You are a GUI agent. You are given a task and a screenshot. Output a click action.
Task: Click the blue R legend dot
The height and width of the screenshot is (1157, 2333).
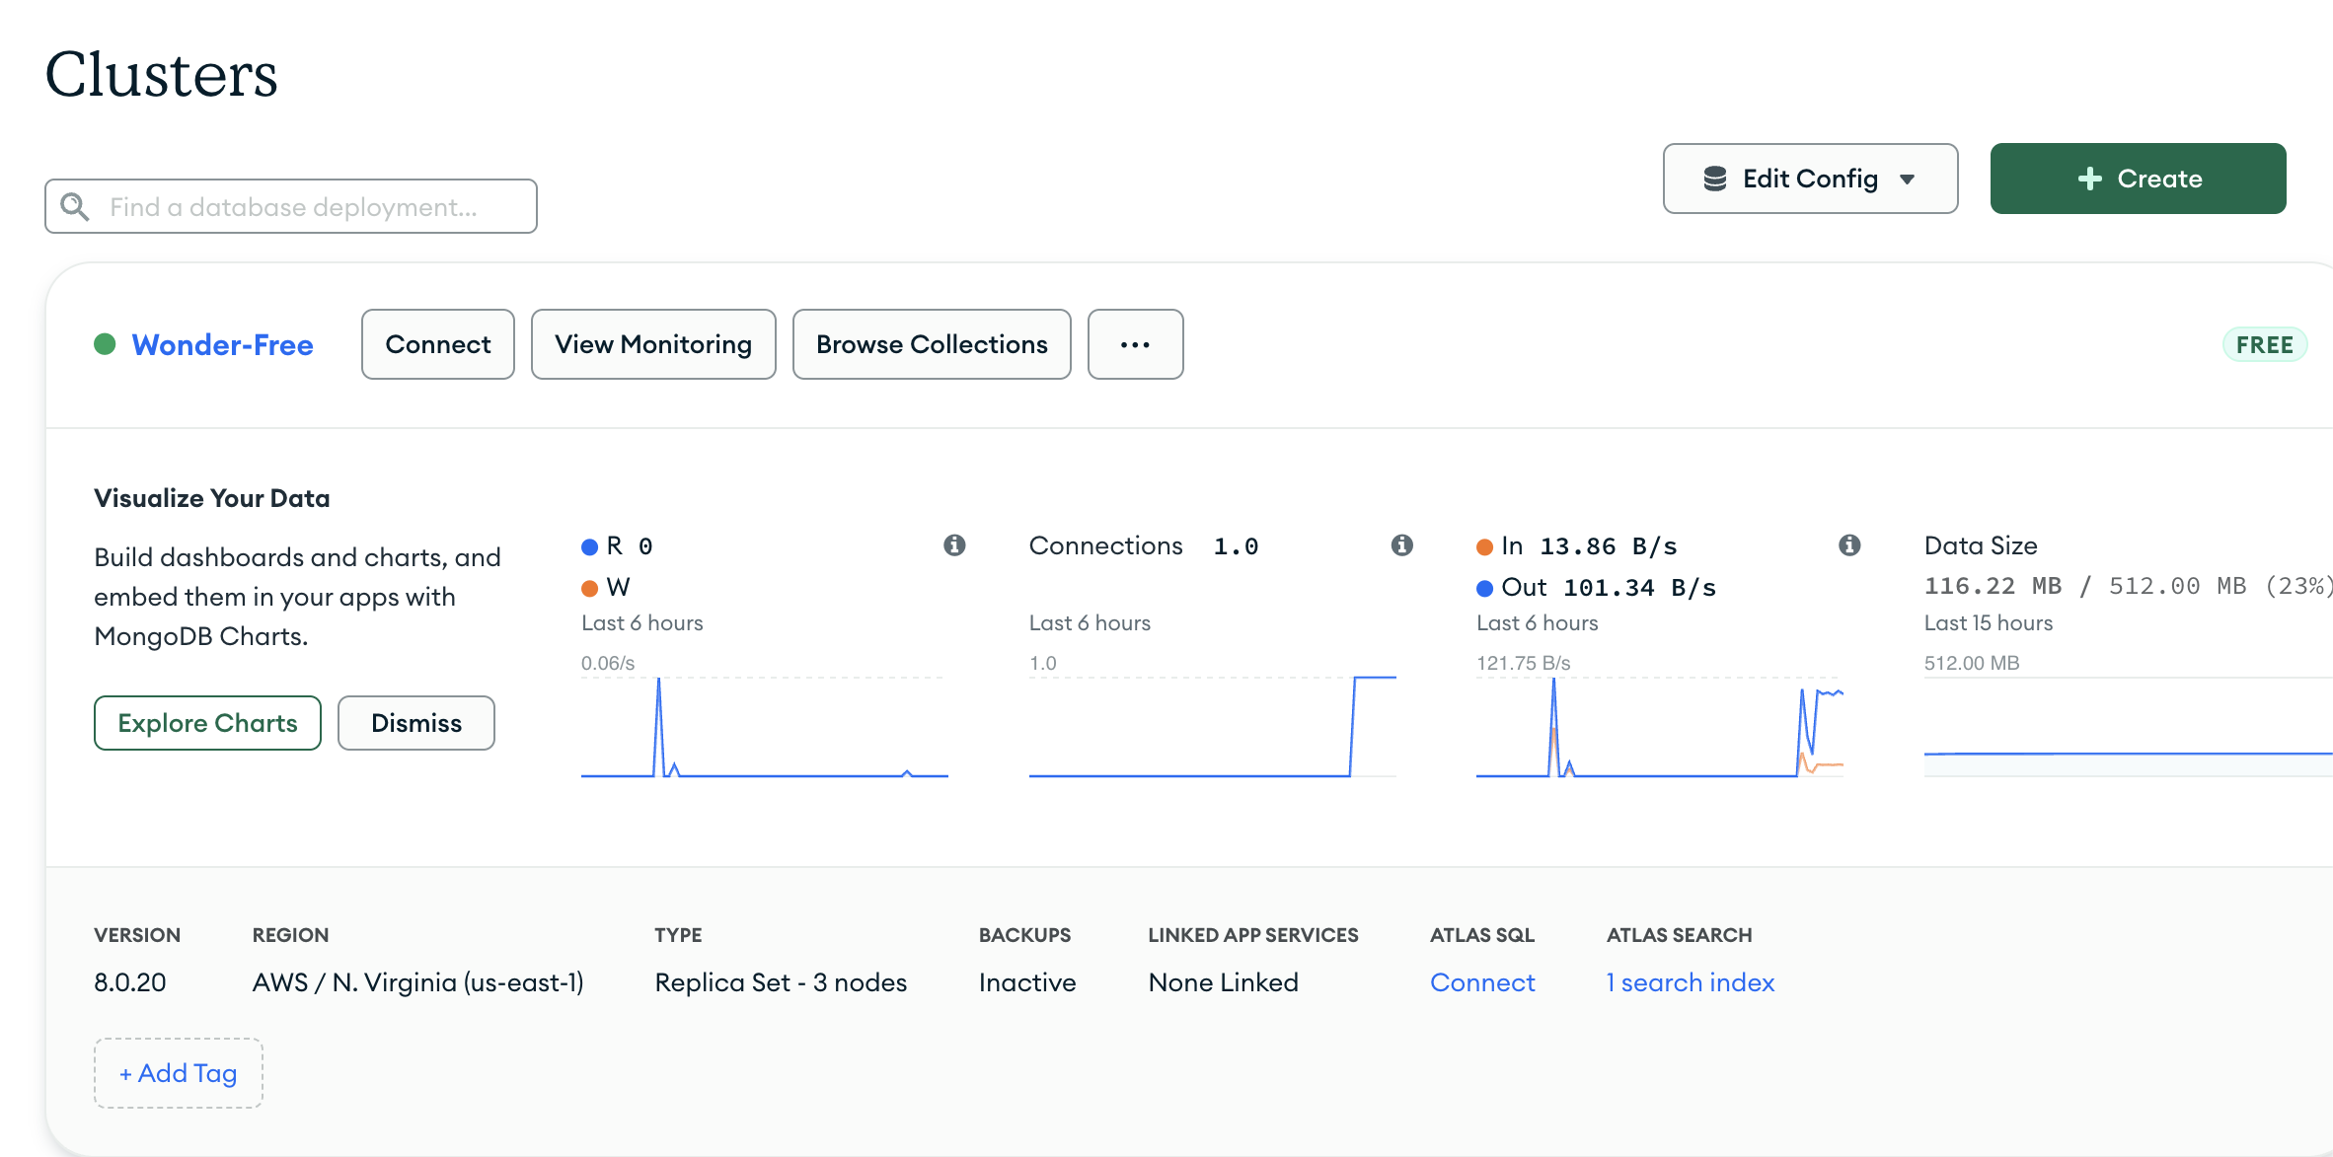point(590,547)
